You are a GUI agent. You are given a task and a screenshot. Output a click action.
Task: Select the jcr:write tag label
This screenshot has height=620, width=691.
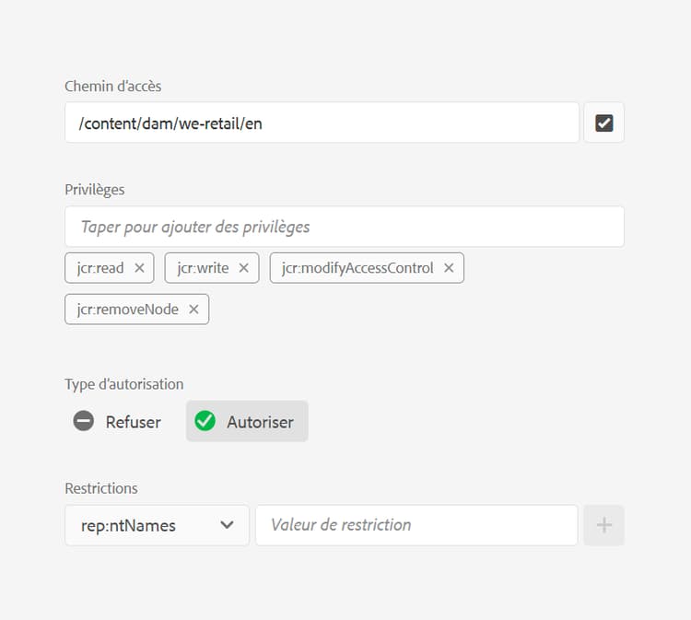(x=203, y=268)
